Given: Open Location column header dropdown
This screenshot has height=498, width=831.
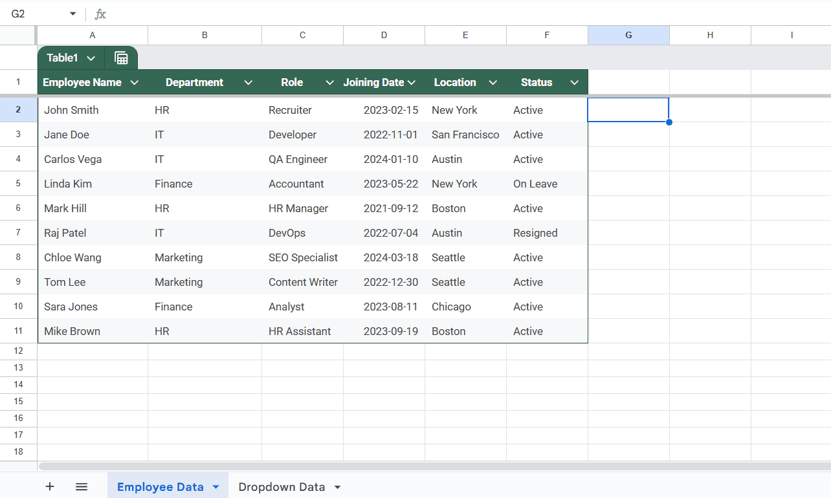Looking at the screenshot, I should pyautogui.click(x=493, y=82).
